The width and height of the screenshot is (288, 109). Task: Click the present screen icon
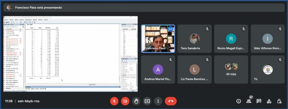click(147, 101)
